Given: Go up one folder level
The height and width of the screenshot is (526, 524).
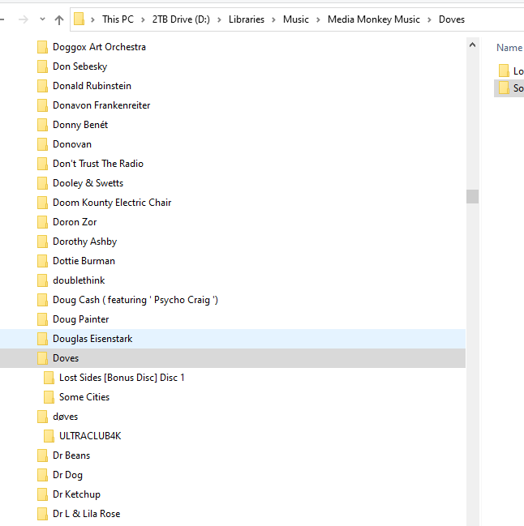Looking at the screenshot, I should pyautogui.click(x=59, y=20).
